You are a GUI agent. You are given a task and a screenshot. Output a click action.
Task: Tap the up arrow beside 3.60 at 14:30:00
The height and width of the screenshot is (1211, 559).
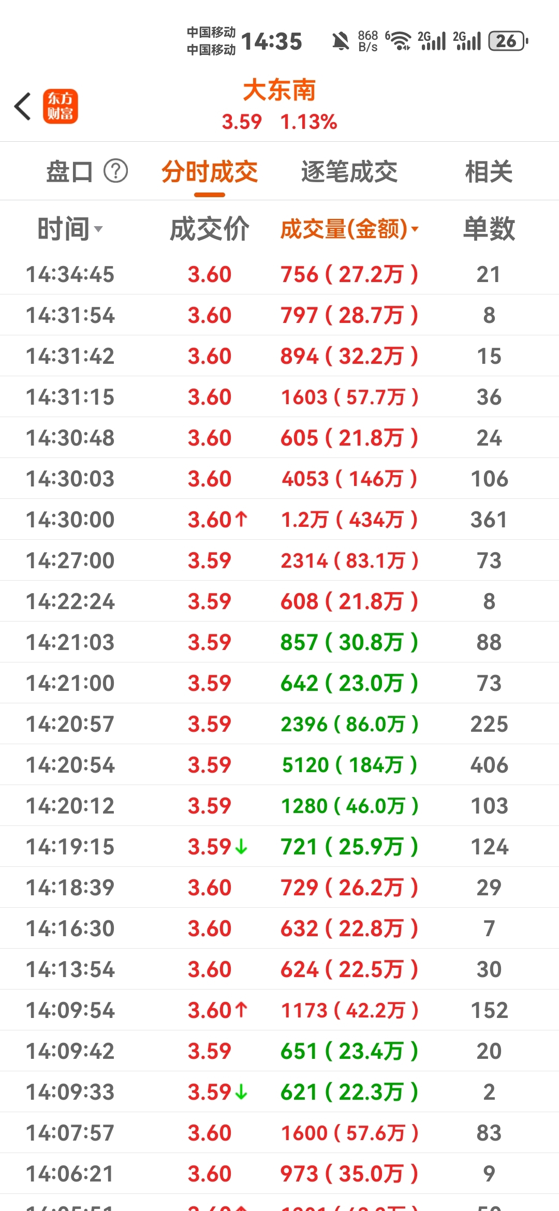(x=241, y=519)
